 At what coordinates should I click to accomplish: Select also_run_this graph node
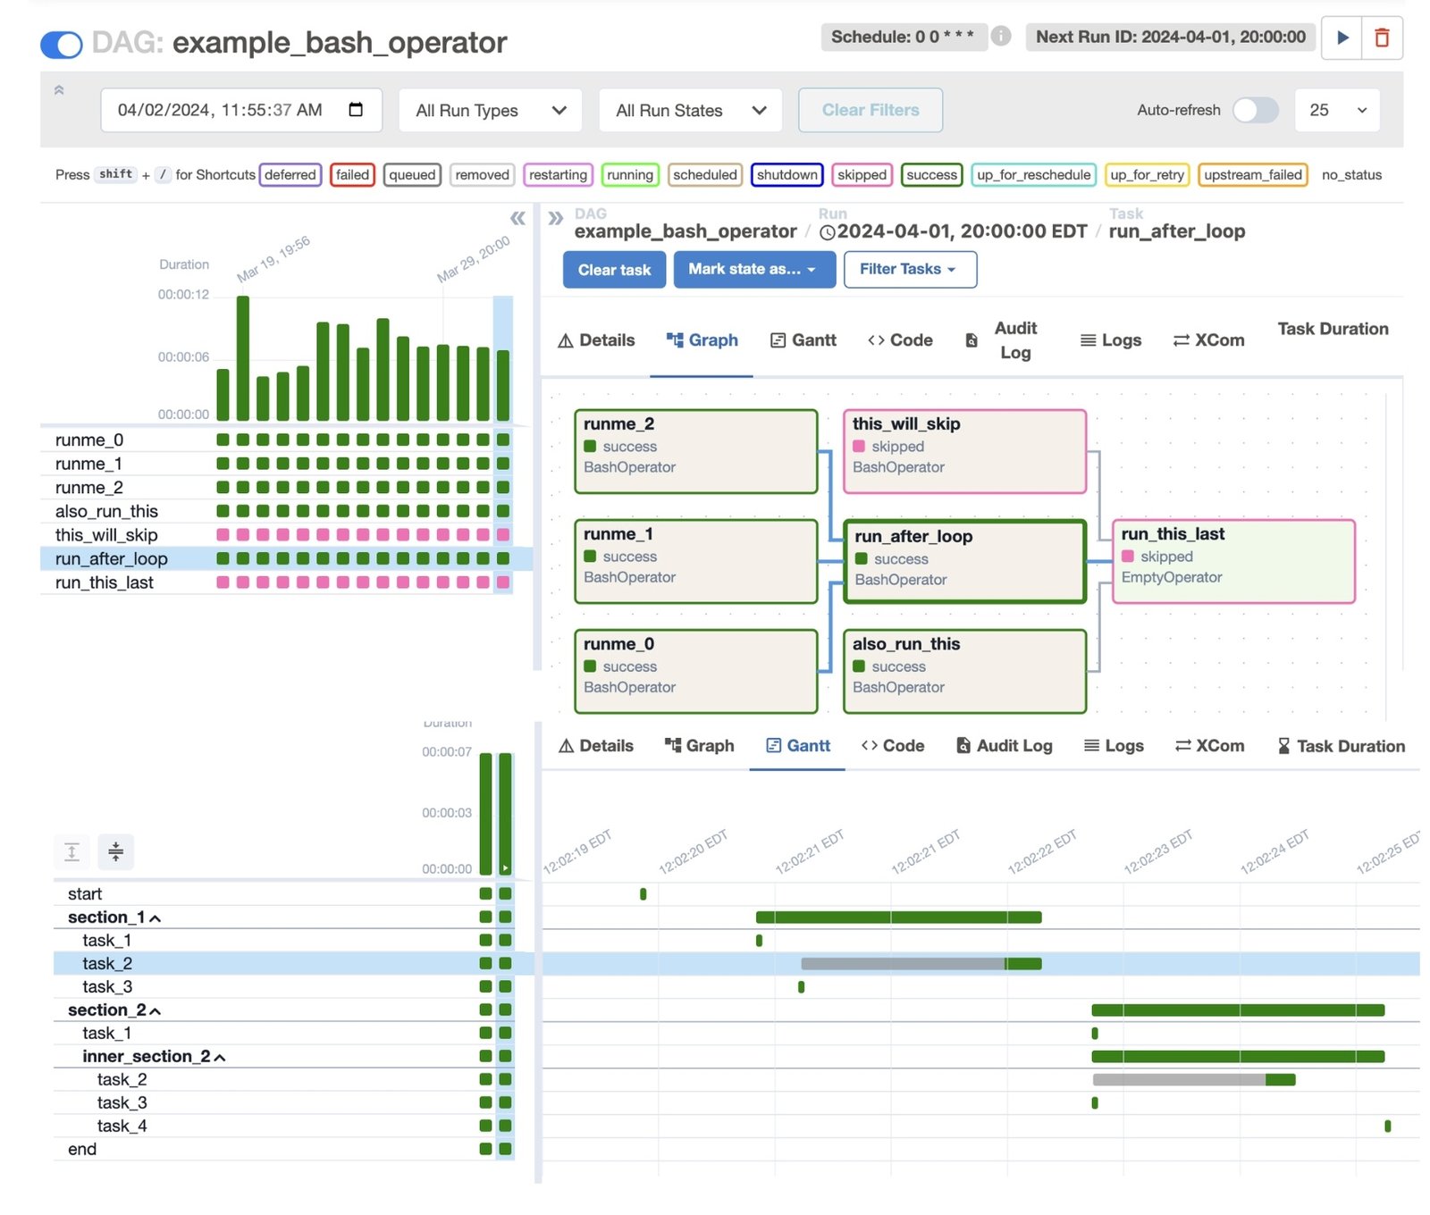coord(965,671)
